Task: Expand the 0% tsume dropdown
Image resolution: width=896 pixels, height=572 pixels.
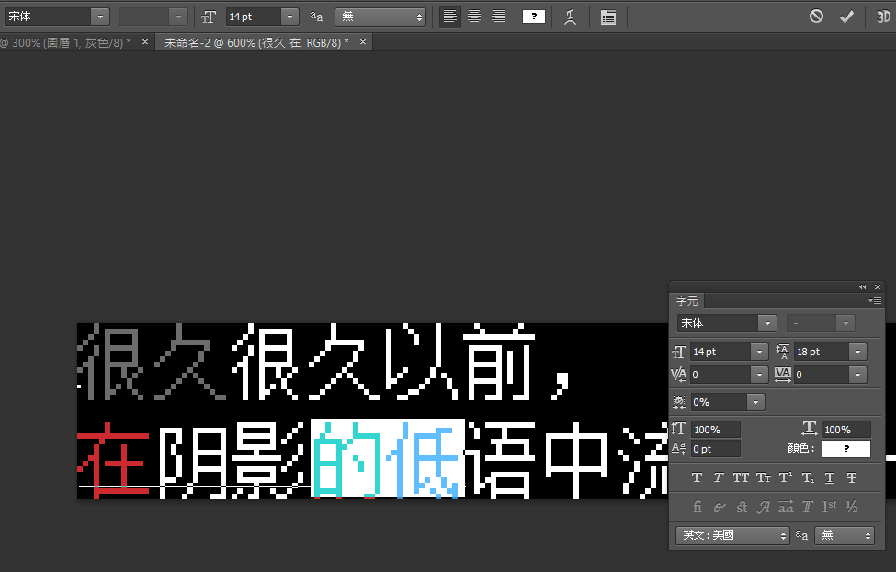Action: coord(755,402)
